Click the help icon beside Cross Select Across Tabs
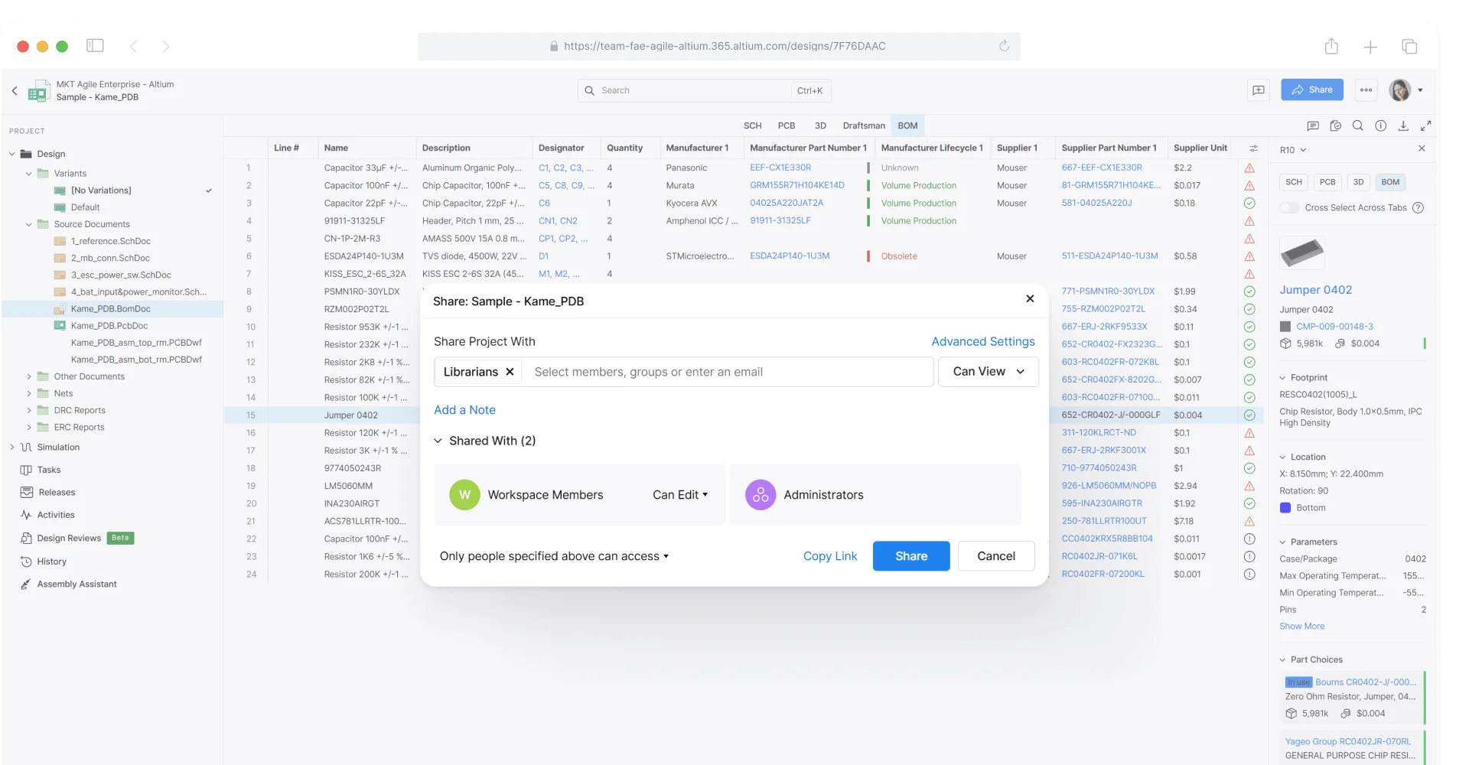 click(x=1418, y=208)
